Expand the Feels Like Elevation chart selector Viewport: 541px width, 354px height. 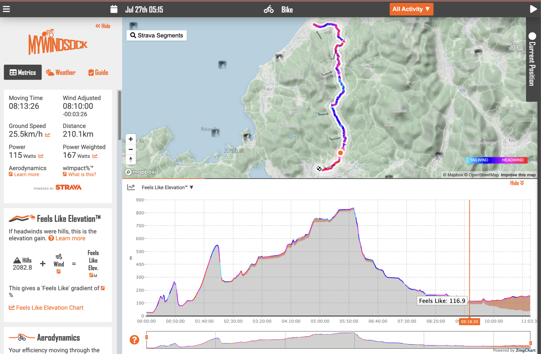167,187
